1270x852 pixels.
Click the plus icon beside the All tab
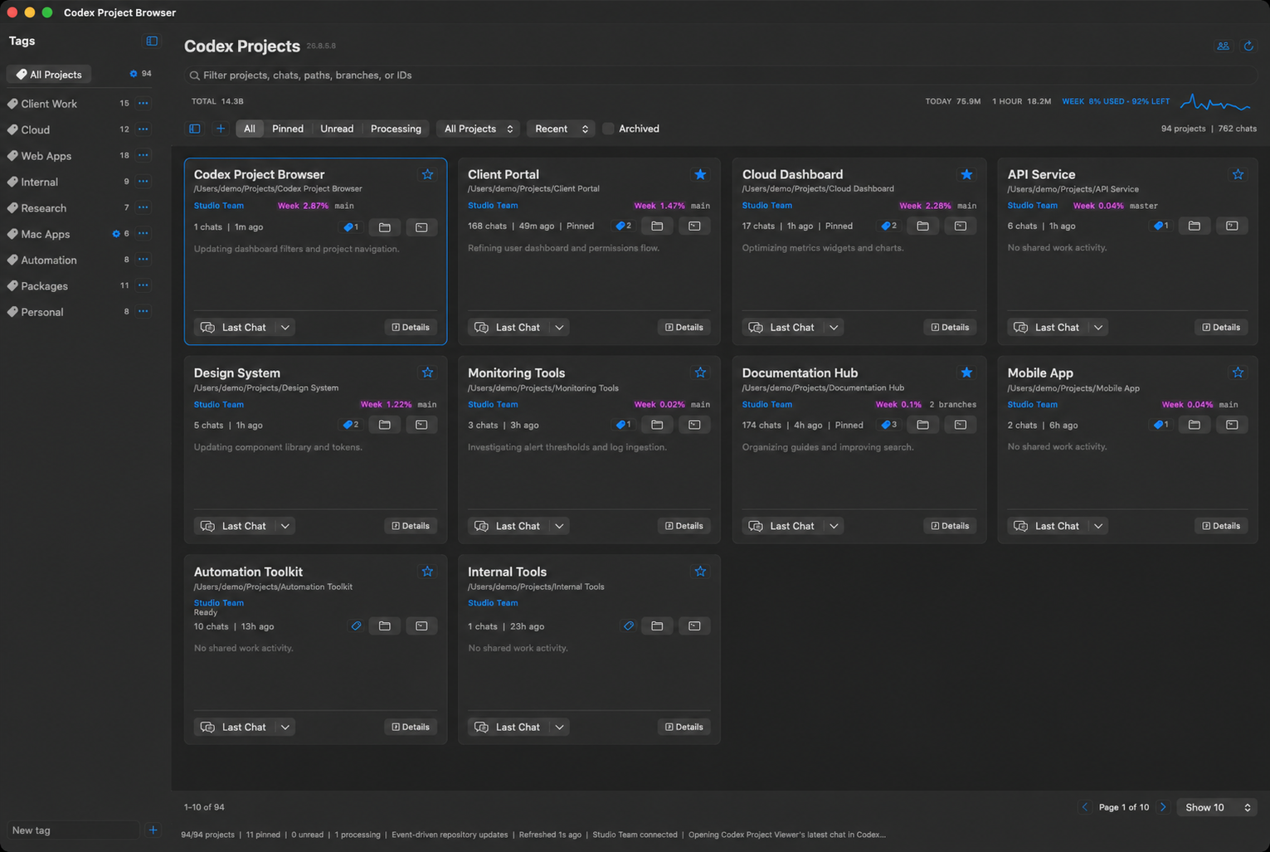(x=221, y=129)
